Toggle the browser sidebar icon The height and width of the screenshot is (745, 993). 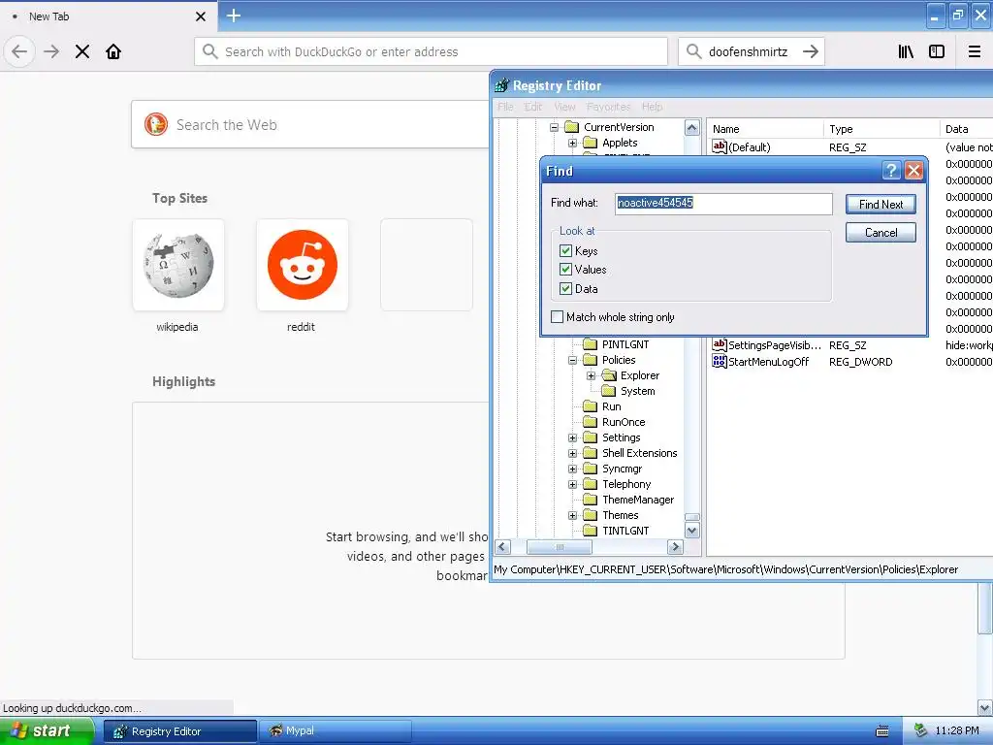tap(937, 51)
